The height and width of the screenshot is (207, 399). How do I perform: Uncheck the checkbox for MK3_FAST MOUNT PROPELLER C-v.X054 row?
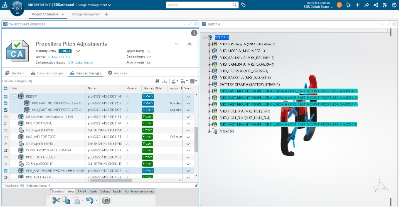click(x=5, y=170)
